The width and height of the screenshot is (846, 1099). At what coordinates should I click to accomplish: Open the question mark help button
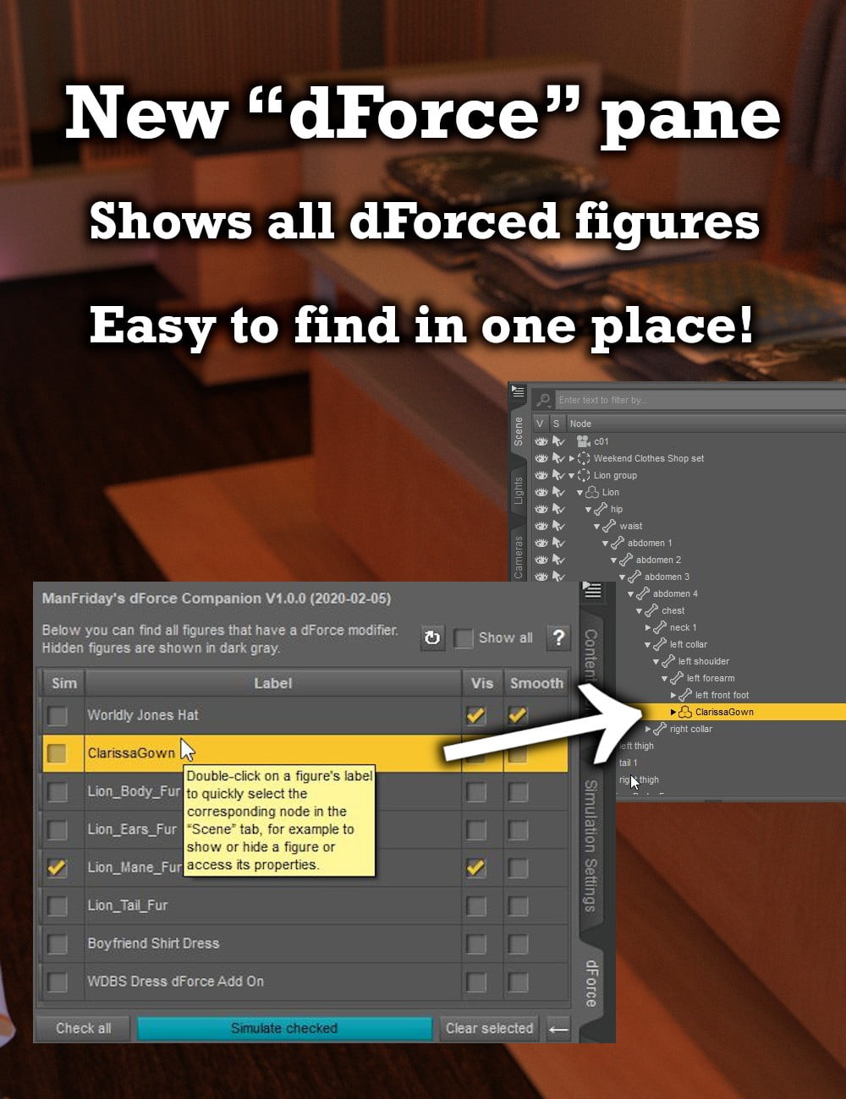[558, 638]
